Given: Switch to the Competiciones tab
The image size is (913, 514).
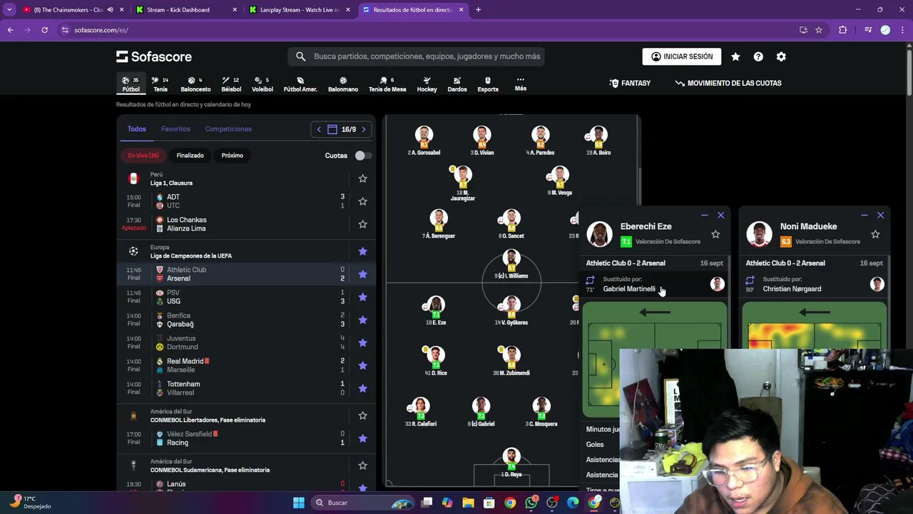Looking at the screenshot, I should [228, 129].
